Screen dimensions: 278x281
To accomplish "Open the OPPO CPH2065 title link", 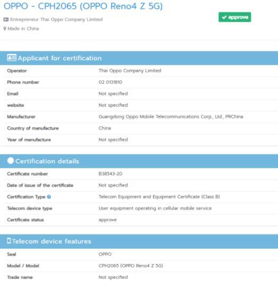I will (83, 6).
